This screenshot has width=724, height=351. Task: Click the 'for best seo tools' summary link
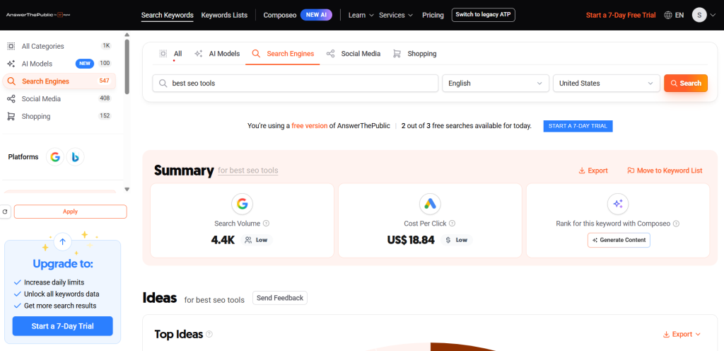pos(248,171)
